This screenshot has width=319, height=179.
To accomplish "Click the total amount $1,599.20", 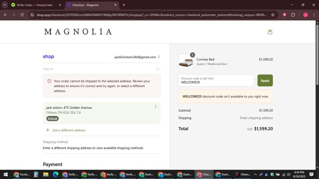I will (x=264, y=129).
